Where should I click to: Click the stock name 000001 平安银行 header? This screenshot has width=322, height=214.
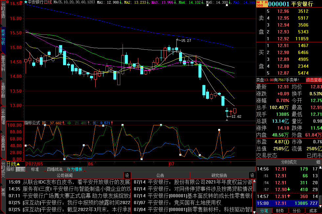pyautogui.click(x=290, y=4)
